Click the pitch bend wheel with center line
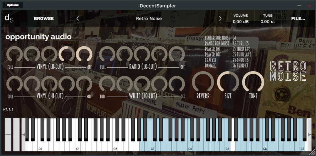Viewport: 316px width, 156px height. (8, 134)
